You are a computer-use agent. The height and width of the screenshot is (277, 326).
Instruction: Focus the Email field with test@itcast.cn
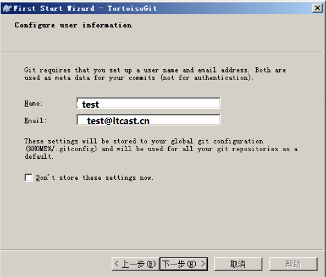pyautogui.click(x=148, y=120)
